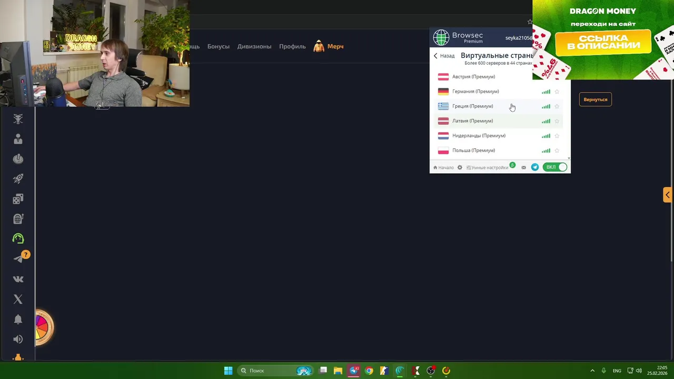Viewport: 674px width, 379px height.
Task: Open the Профиль menu item
Action: [x=292, y=46]
